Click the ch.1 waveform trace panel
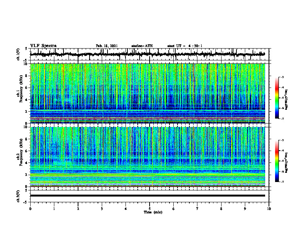 pos(150,54)
